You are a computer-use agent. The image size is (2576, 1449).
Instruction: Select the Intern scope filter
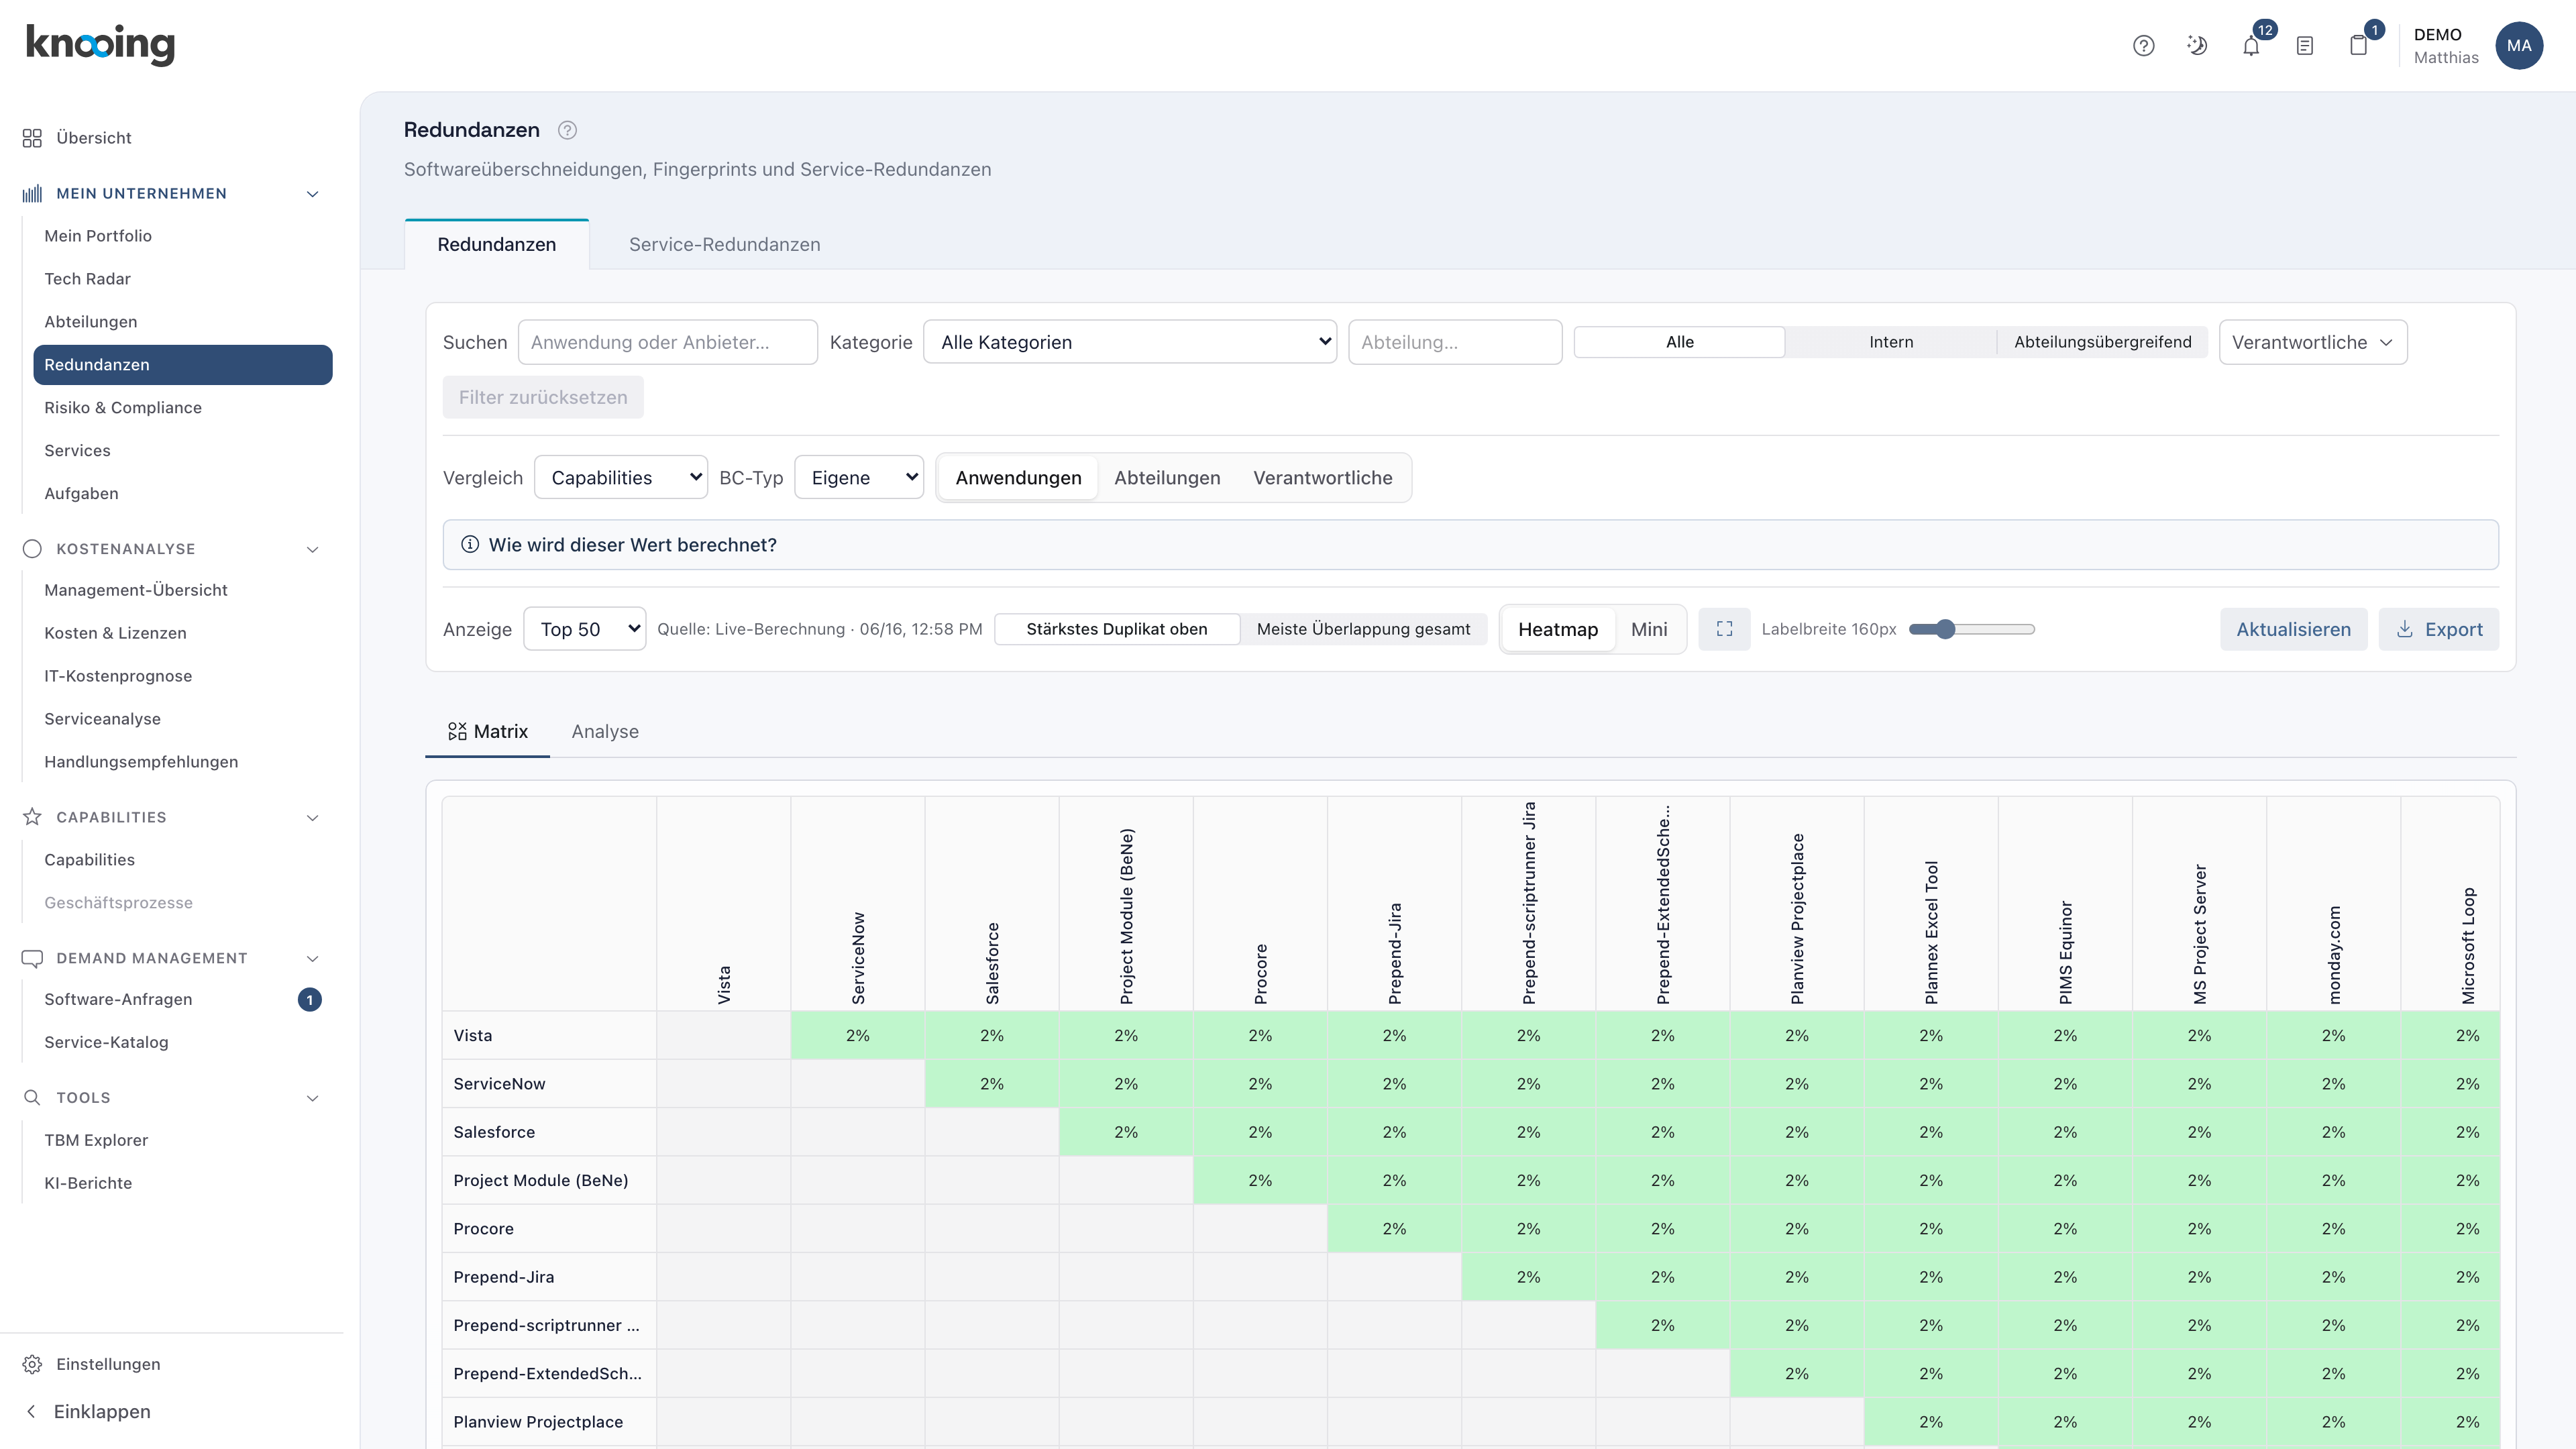[x=1891, y=342]
